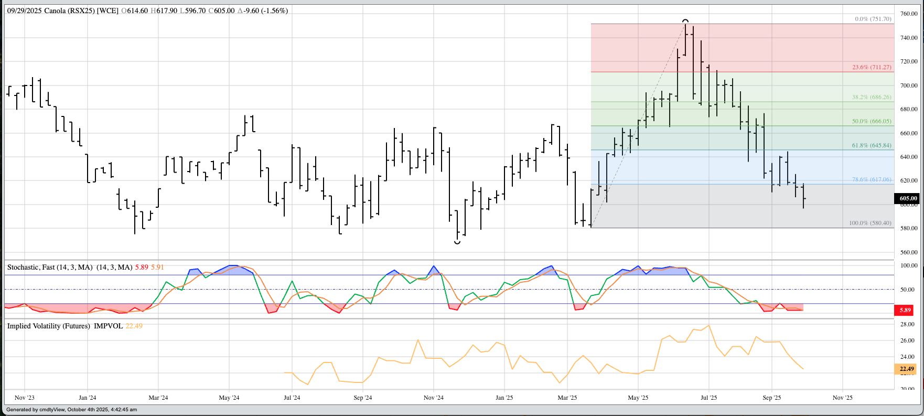Click the Sep '25 date on time axis
Image resolution: width=924 pixels, height=416 pixels.
coord(771,398)
